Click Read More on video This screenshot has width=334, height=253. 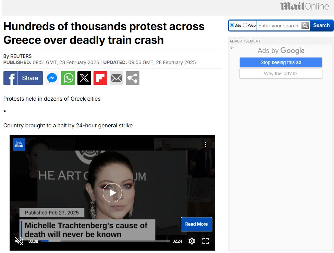coord(196,224)
